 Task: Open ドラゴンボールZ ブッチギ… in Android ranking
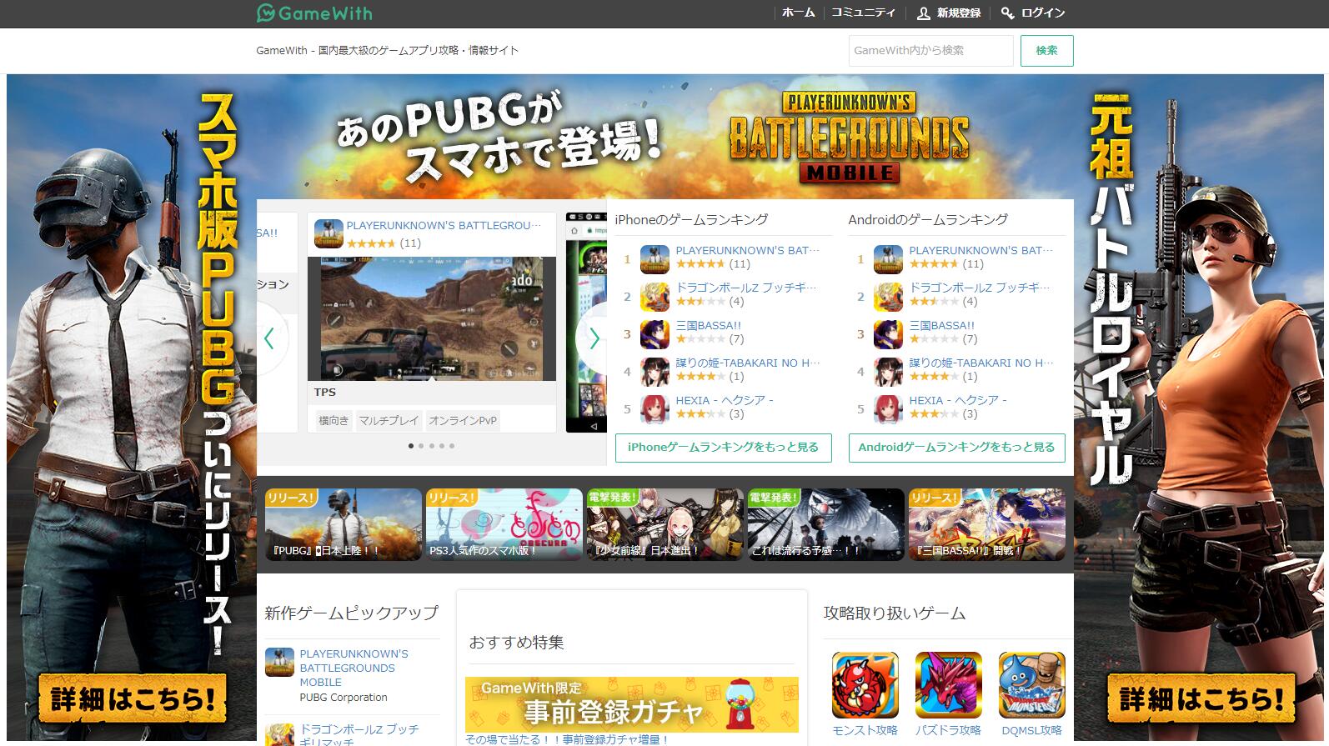[x=980, y=288]
